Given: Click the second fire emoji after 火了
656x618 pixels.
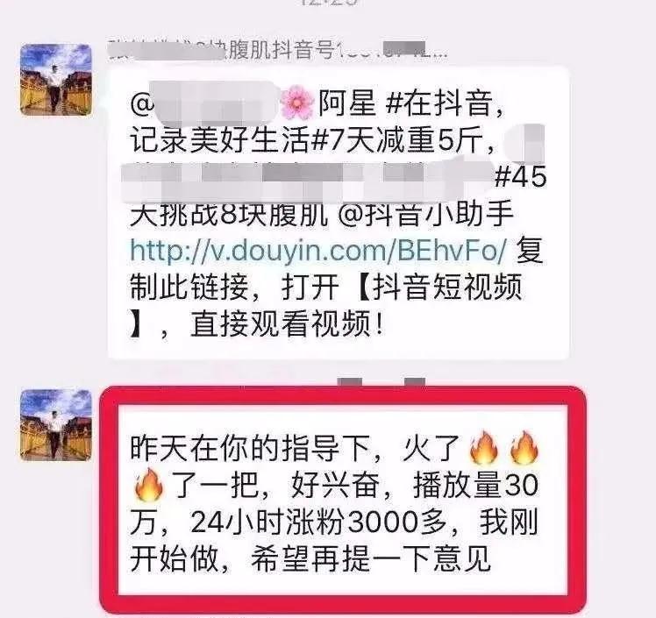Looking at the screenshot, I should click(x=524, y=447).
